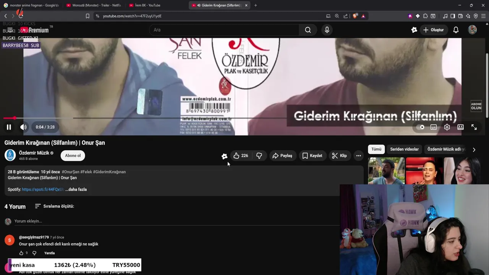Viewport: 489px width, 275px height.
Task: Open video player settings gear
Action: [447, 127]
